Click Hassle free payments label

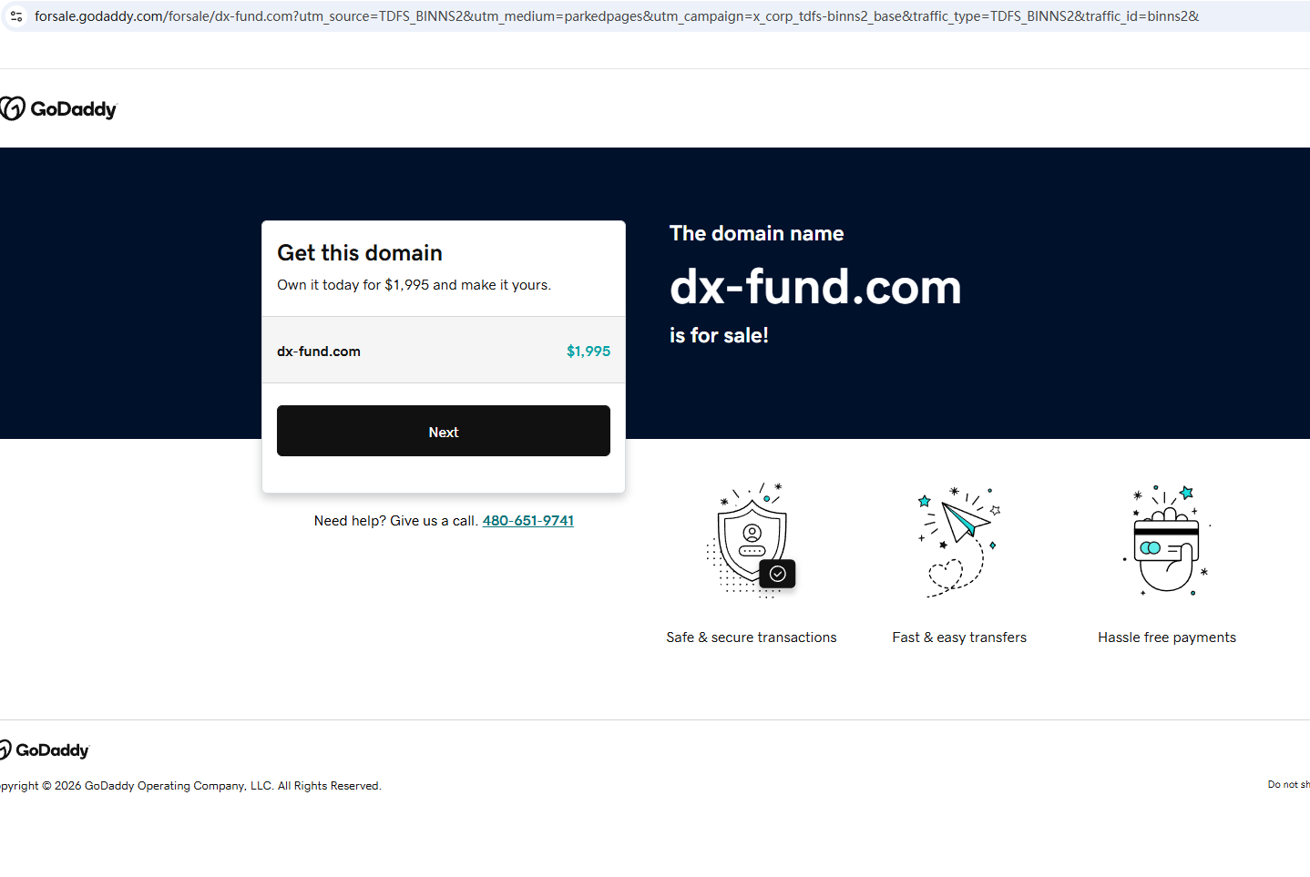(x=1167, y=637)
